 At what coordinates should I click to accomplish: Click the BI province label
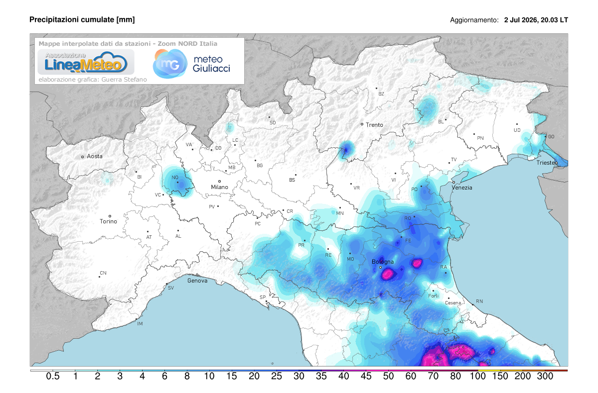click(x=140, y=177)
